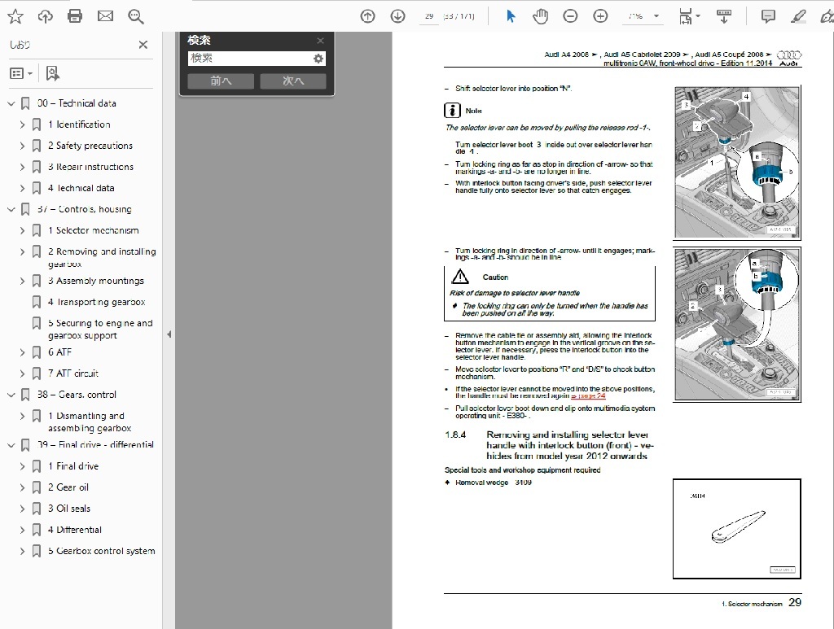Image resolution: width=834 pixels, height=629 pixels.
Task: Click the Note label text
Action: (x=473, y=111)
